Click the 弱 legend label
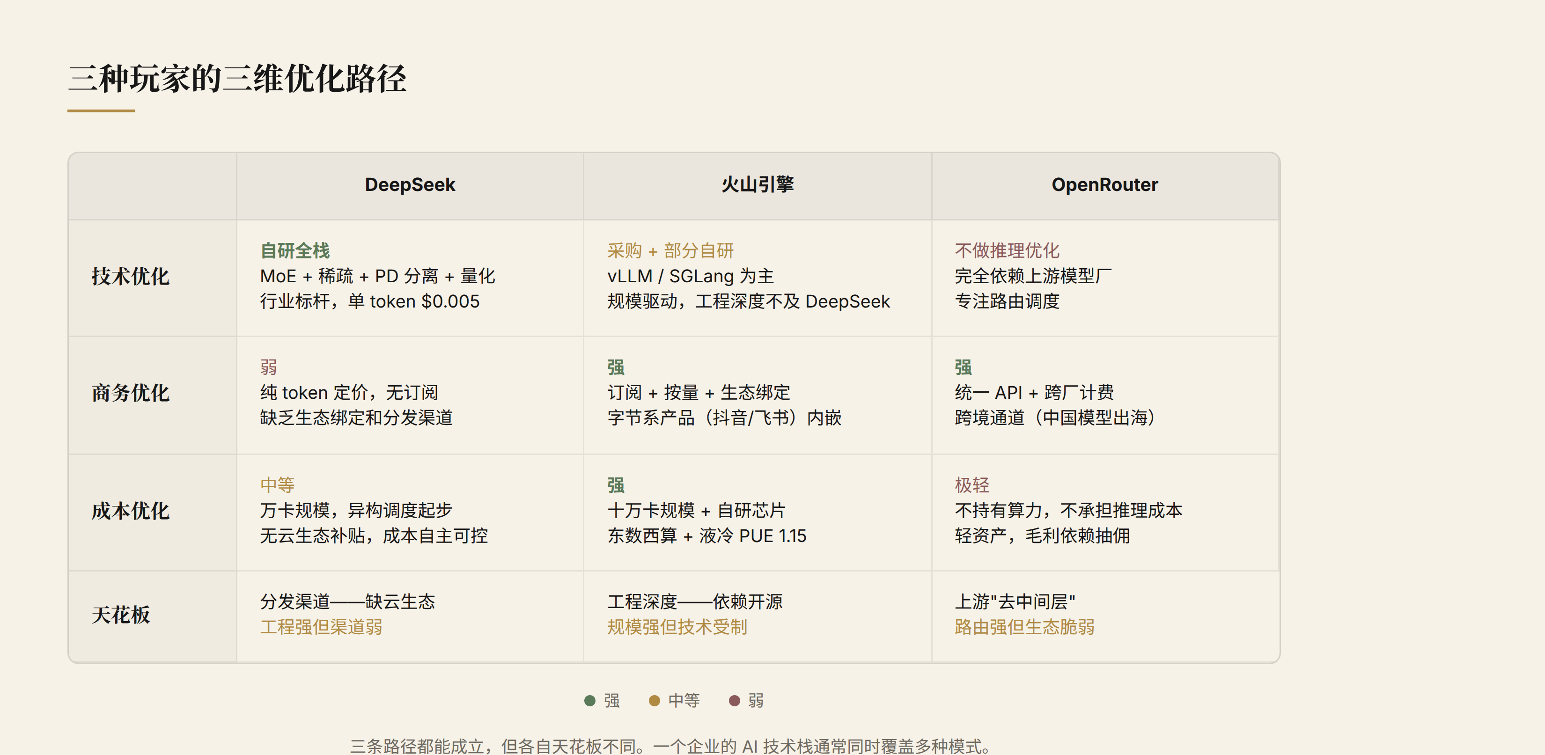This screenshot has height=755, width=1545. tap(756, 700)
